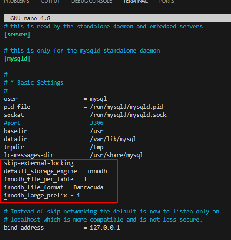
Task: Click the [mysqld] section header line
Action: [x=17, y=59]
